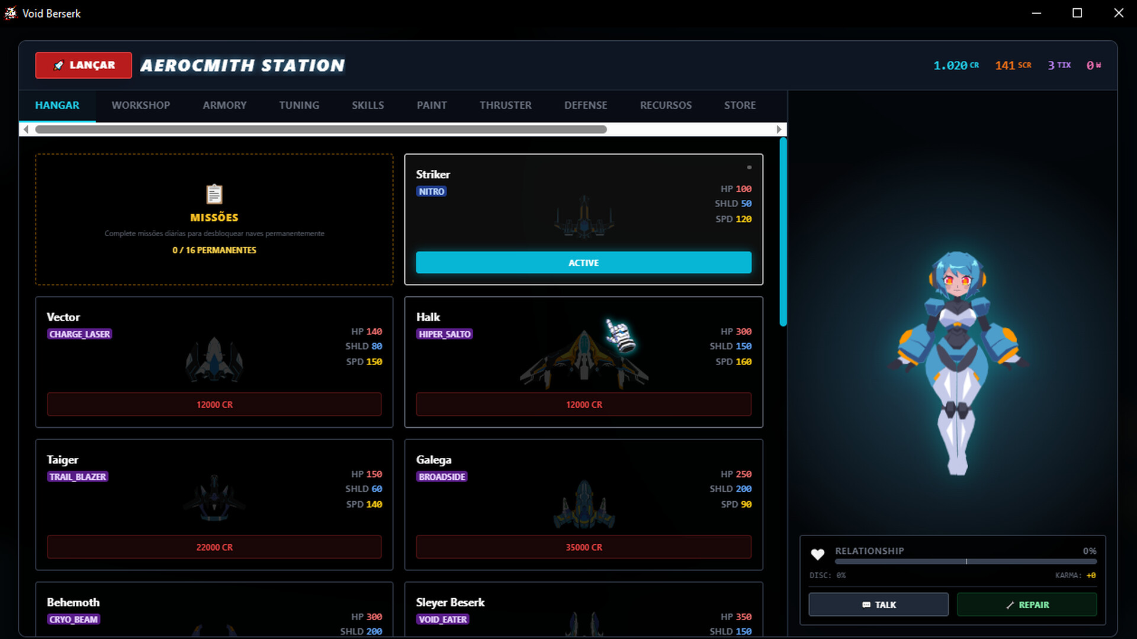Go to the SKILLS tab
Image resolution: width=1137 pixels, height=639 pixels.
click(x=368, y=105)
